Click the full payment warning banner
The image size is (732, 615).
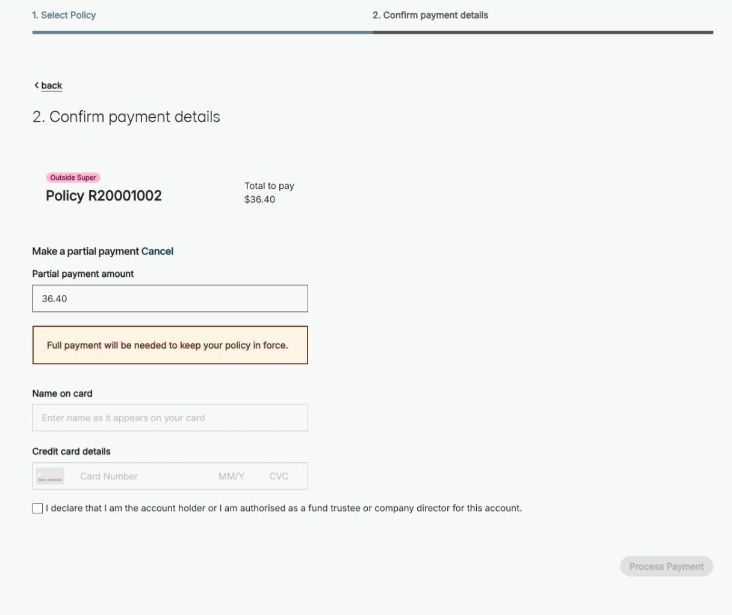(x=170, y=345)
